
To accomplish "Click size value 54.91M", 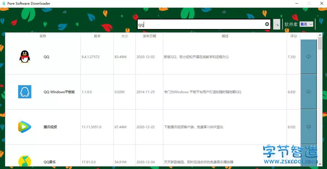I will pos(121,162).
